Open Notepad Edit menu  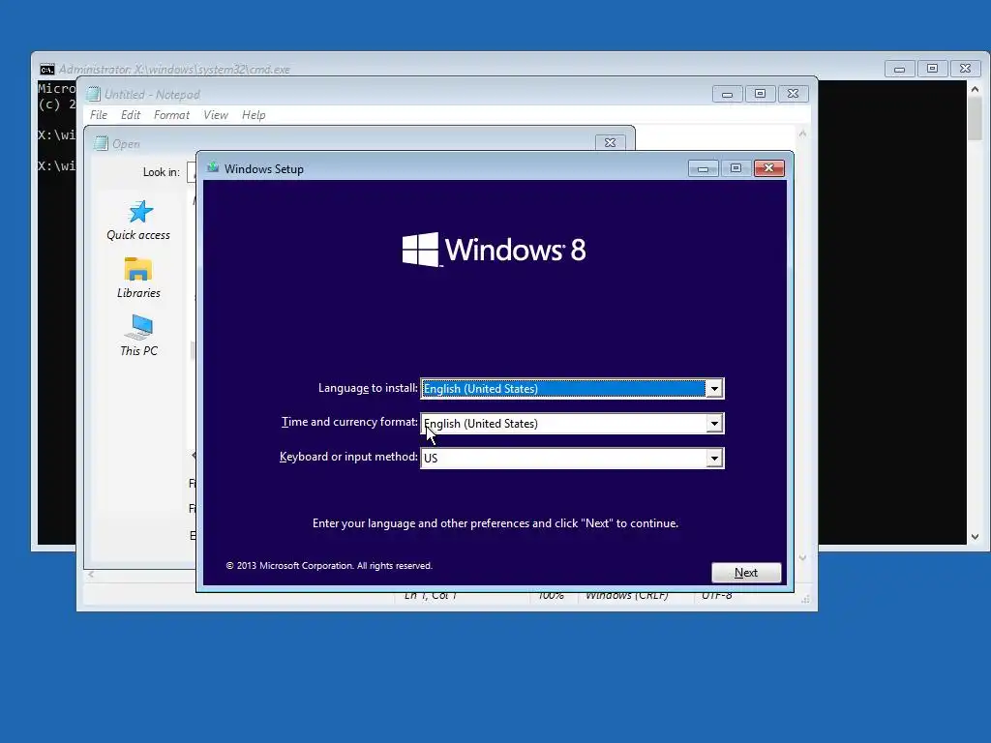coord(131,115)
